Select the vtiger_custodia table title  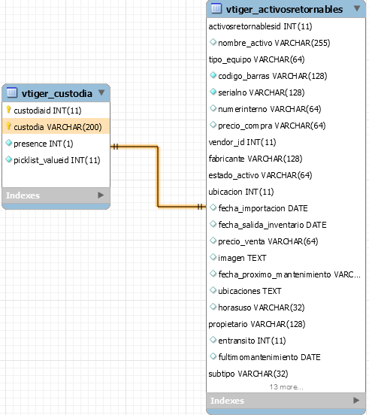57,93
